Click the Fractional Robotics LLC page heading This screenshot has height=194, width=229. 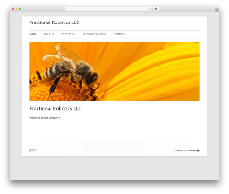tap(55, 108)
